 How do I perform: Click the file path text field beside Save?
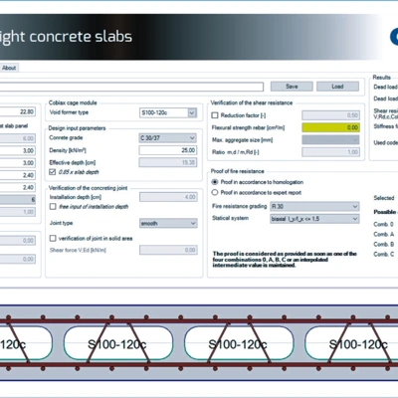(x=131, y=87)
